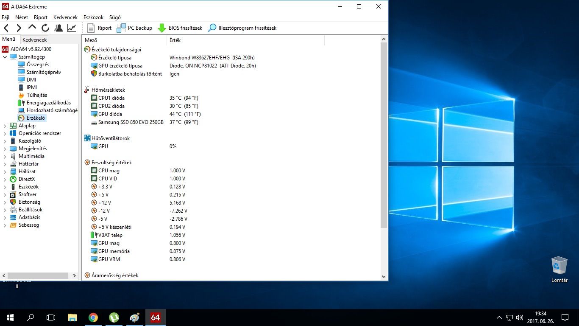Expand the Kiszolgáló tree node
Screen dimensions: 579x326
click(5, 141)
